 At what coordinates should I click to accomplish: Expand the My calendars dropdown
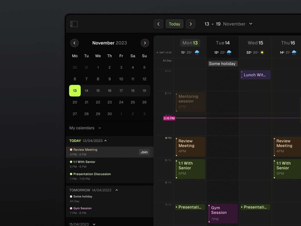coord(100,128)
